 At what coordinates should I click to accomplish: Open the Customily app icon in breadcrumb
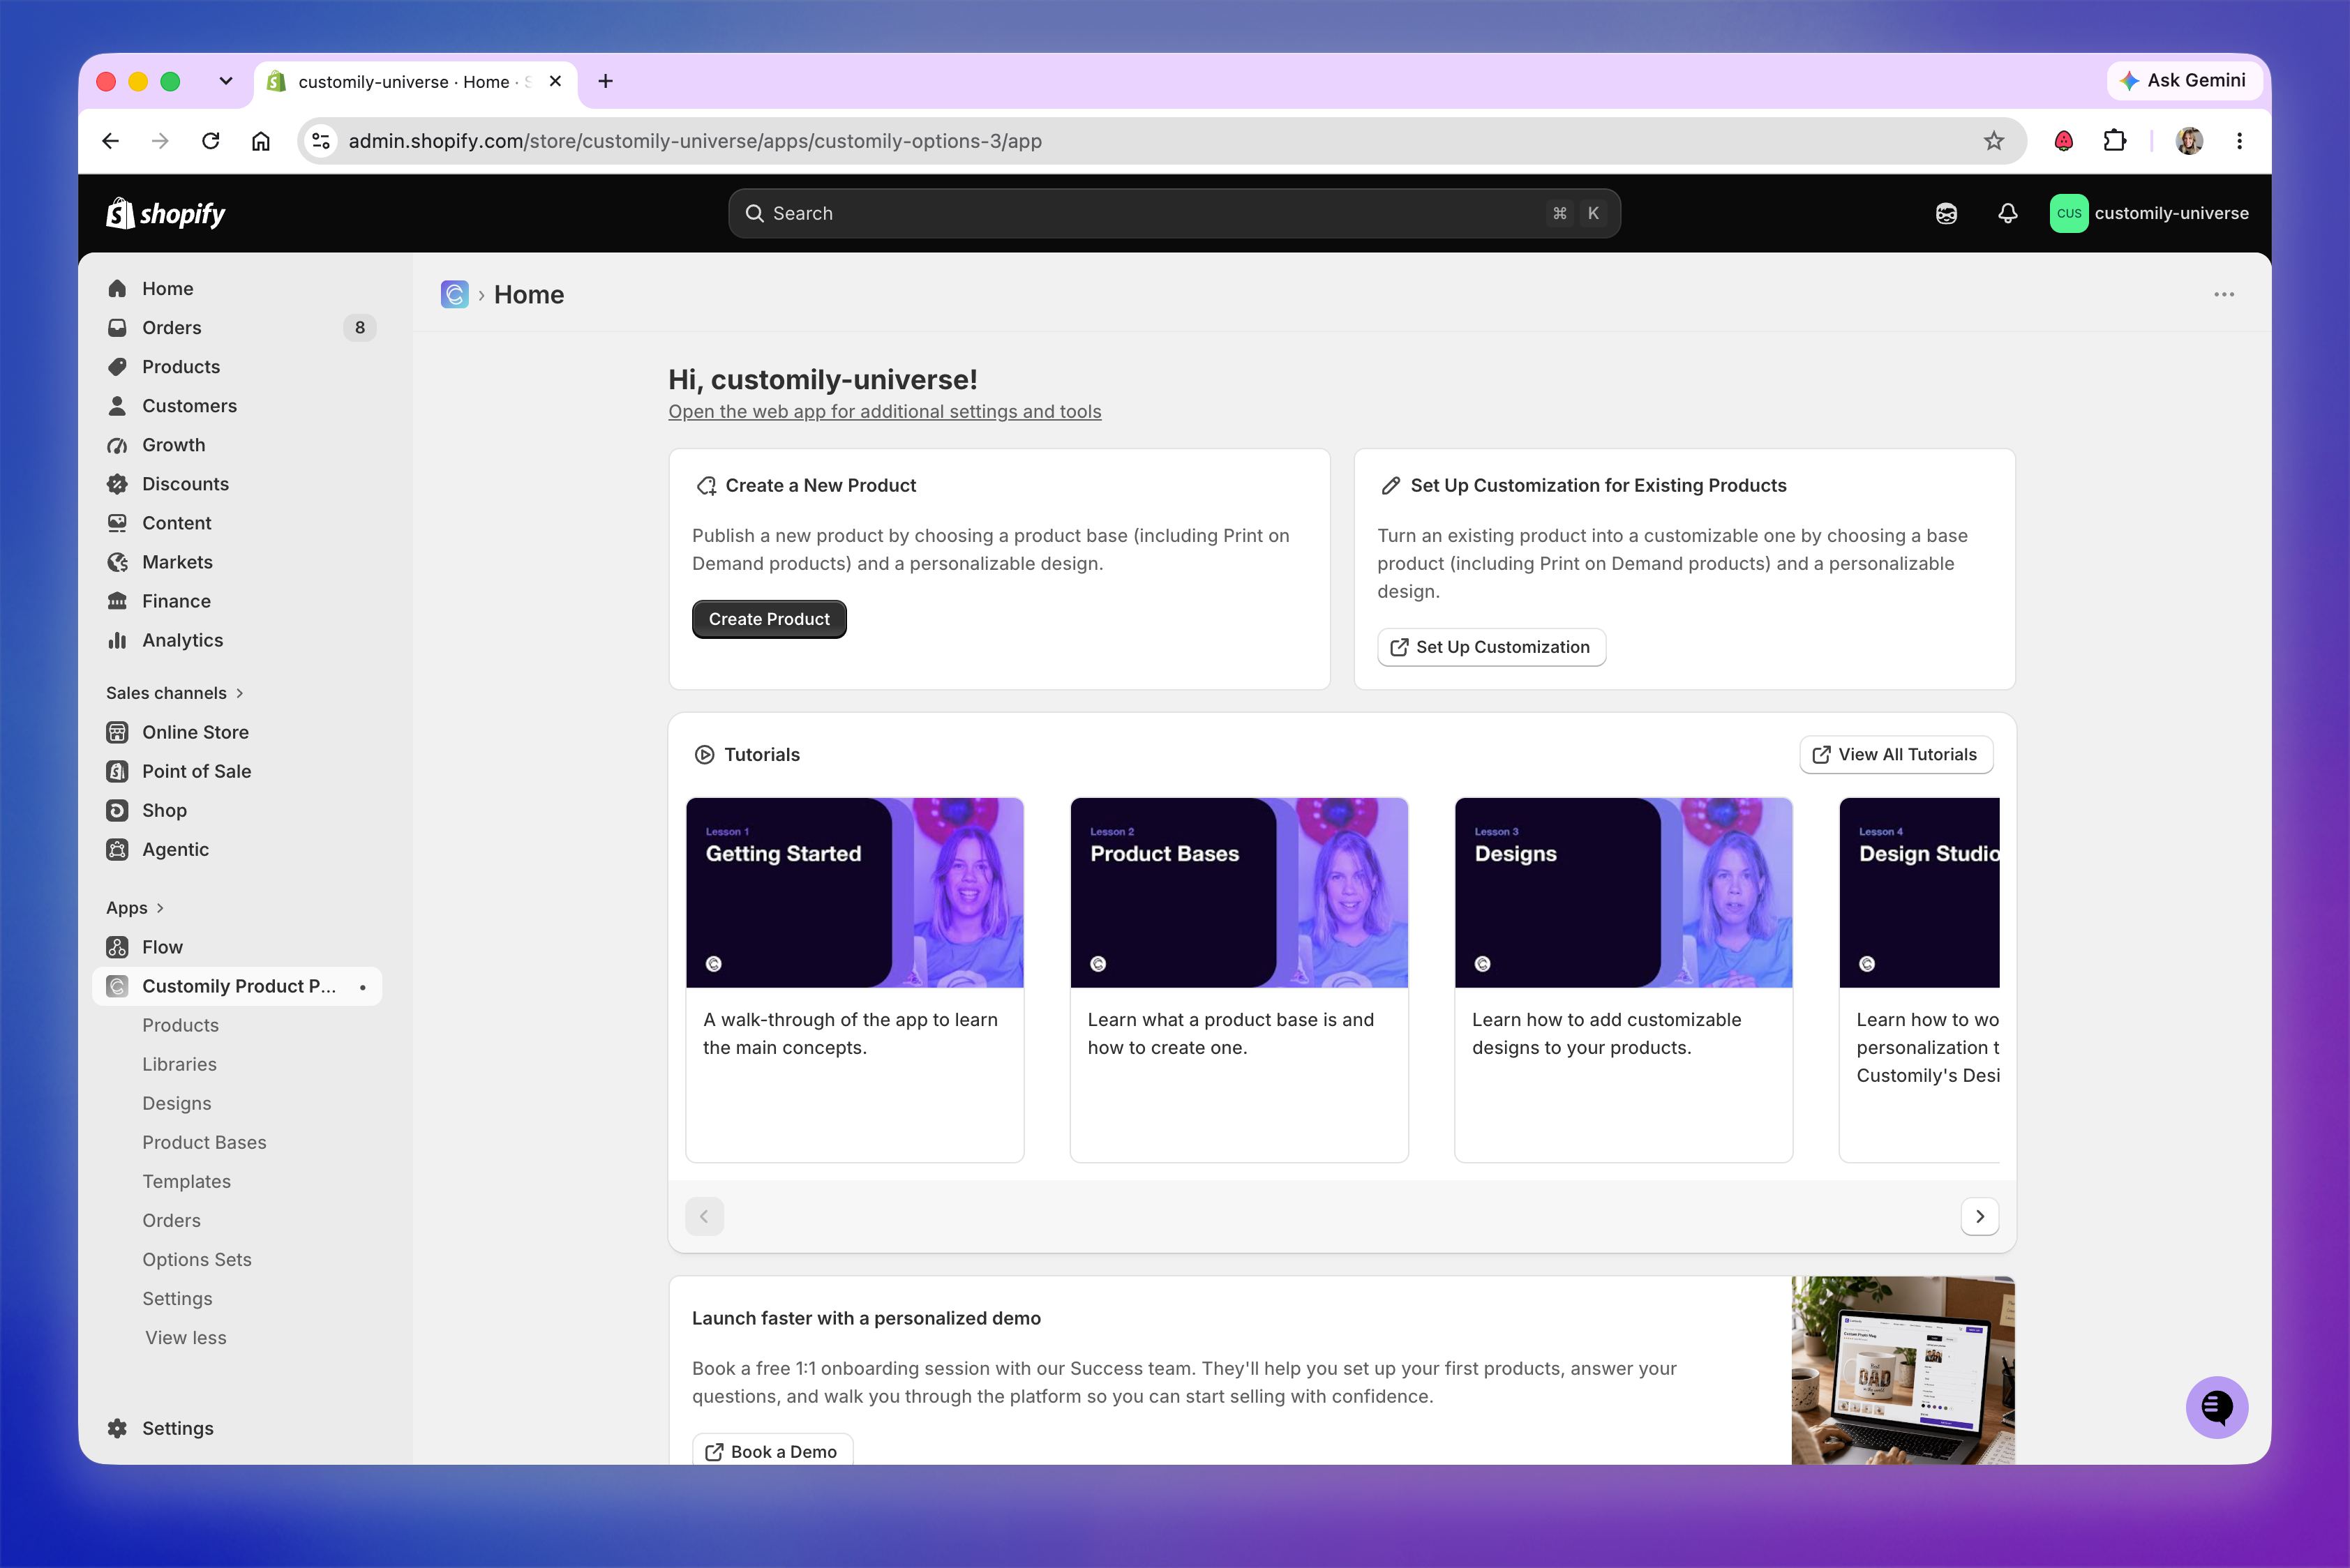coord(455,294)
